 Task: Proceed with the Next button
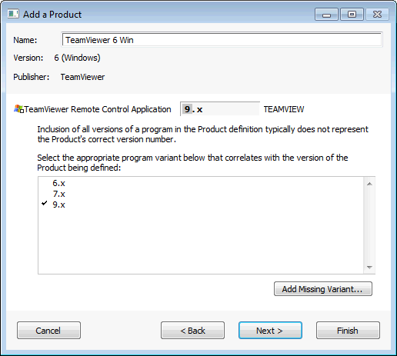pos(270,331)
